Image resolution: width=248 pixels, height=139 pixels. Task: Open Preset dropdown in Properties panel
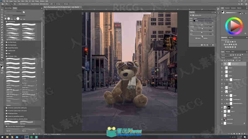(203, 19)
